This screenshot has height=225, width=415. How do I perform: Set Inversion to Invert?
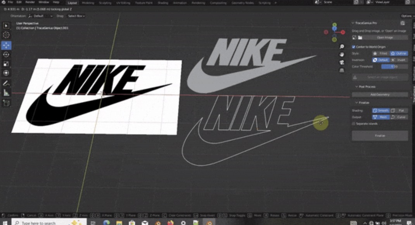coord(399,60)
